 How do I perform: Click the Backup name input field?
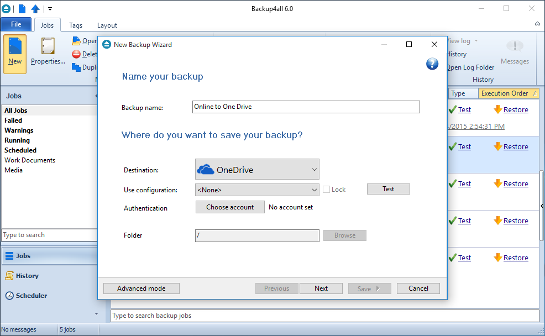click(306, 107)
